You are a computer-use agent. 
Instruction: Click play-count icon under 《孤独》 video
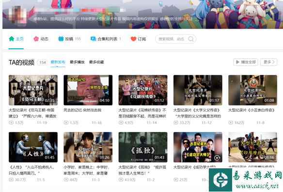pos(121,180)
